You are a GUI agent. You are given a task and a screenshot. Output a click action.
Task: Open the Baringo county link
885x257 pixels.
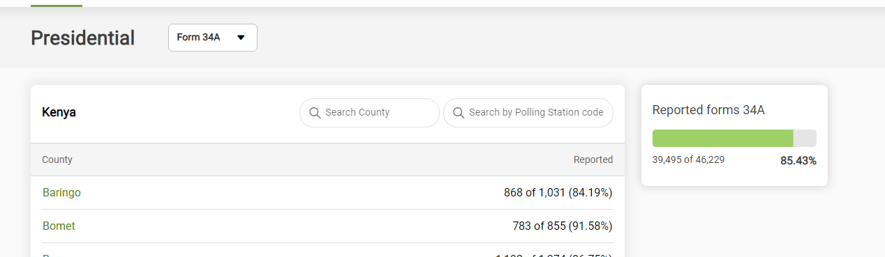[x=61, y=193]
